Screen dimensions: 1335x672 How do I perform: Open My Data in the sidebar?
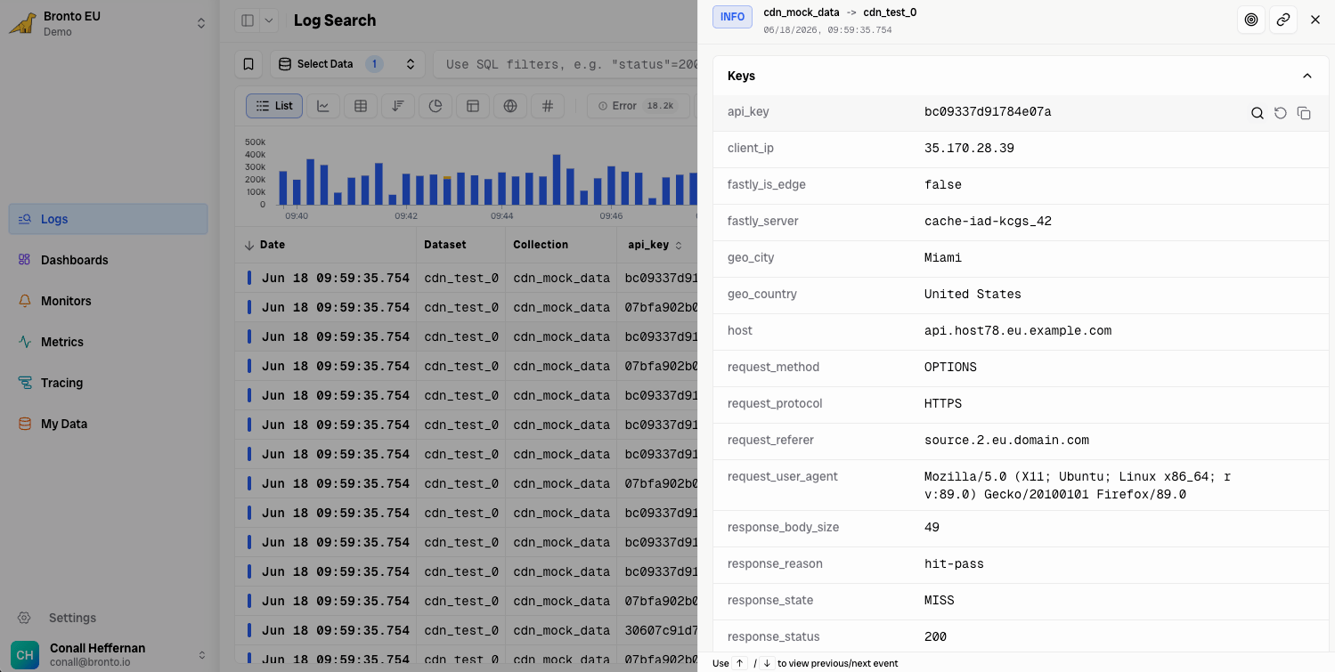[109, 424]
